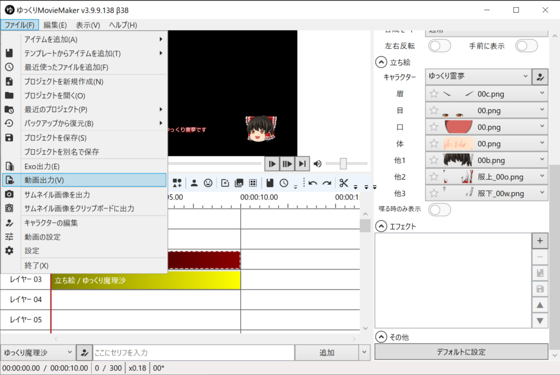Click the 00:00:10.00 timeline ruler mark
Screen dimensions: 560x375
pyautogui.click(x=259, y=197)
